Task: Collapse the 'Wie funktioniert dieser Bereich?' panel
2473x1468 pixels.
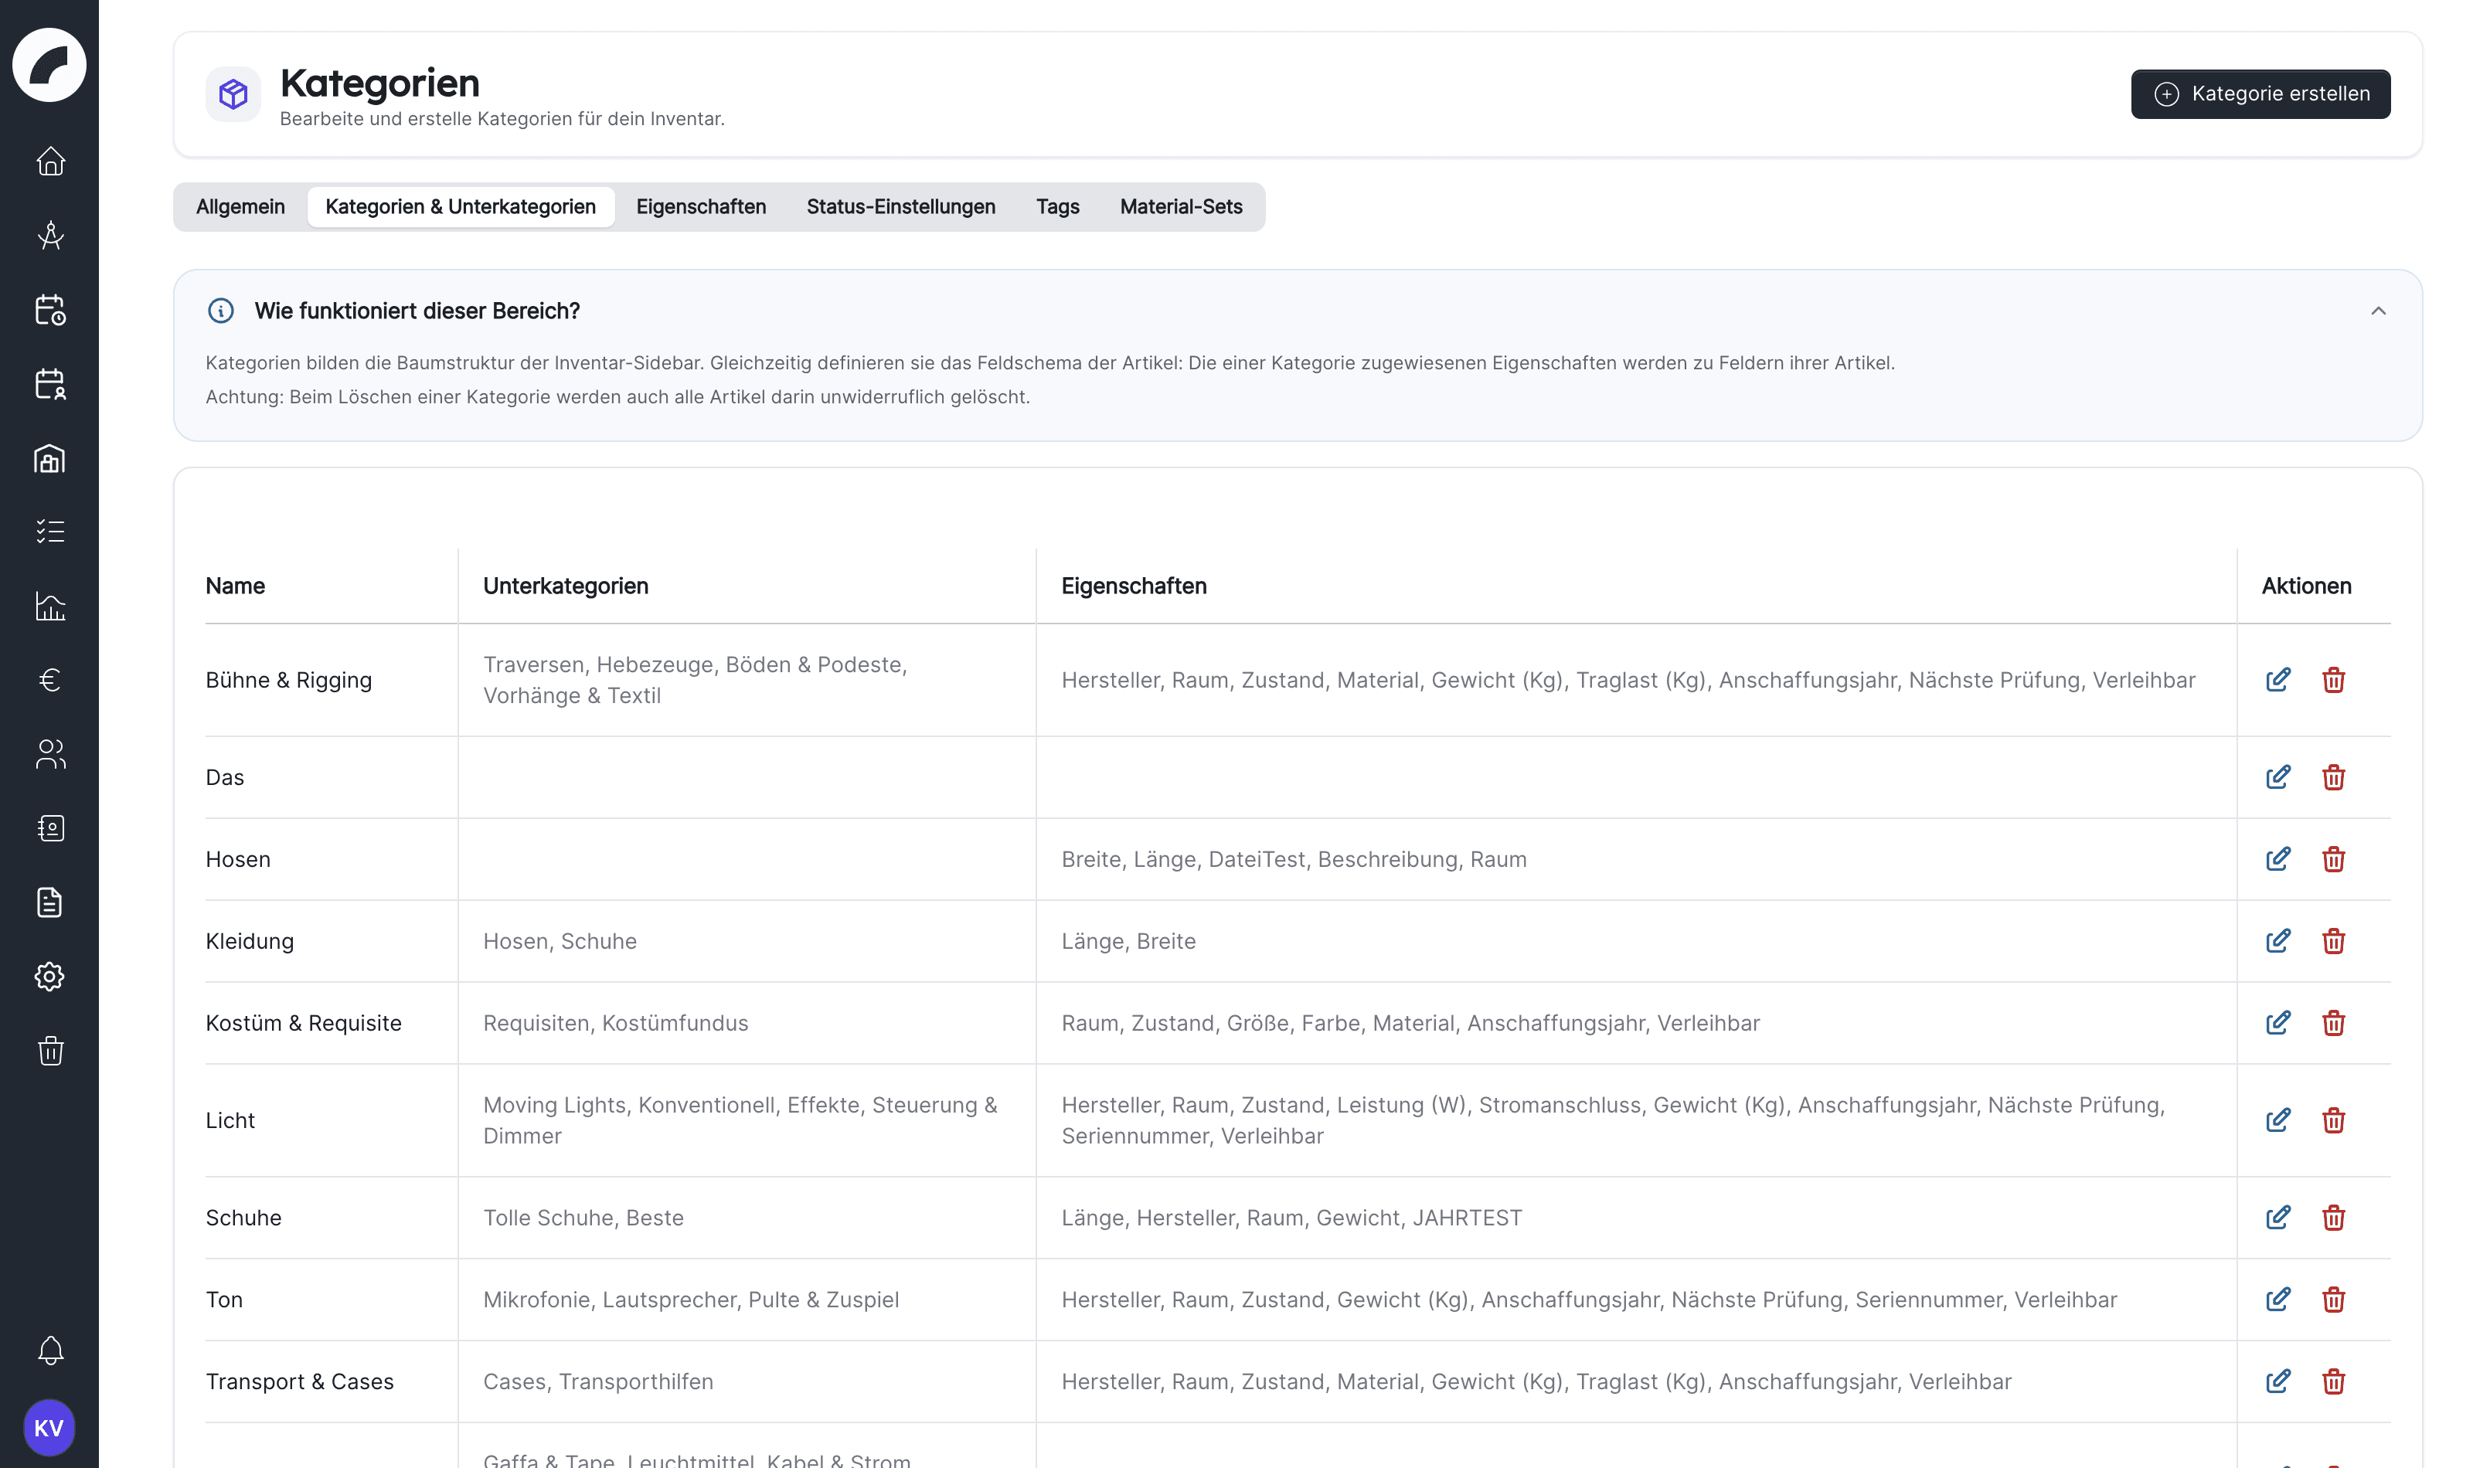Action: tap(2377, 311)
